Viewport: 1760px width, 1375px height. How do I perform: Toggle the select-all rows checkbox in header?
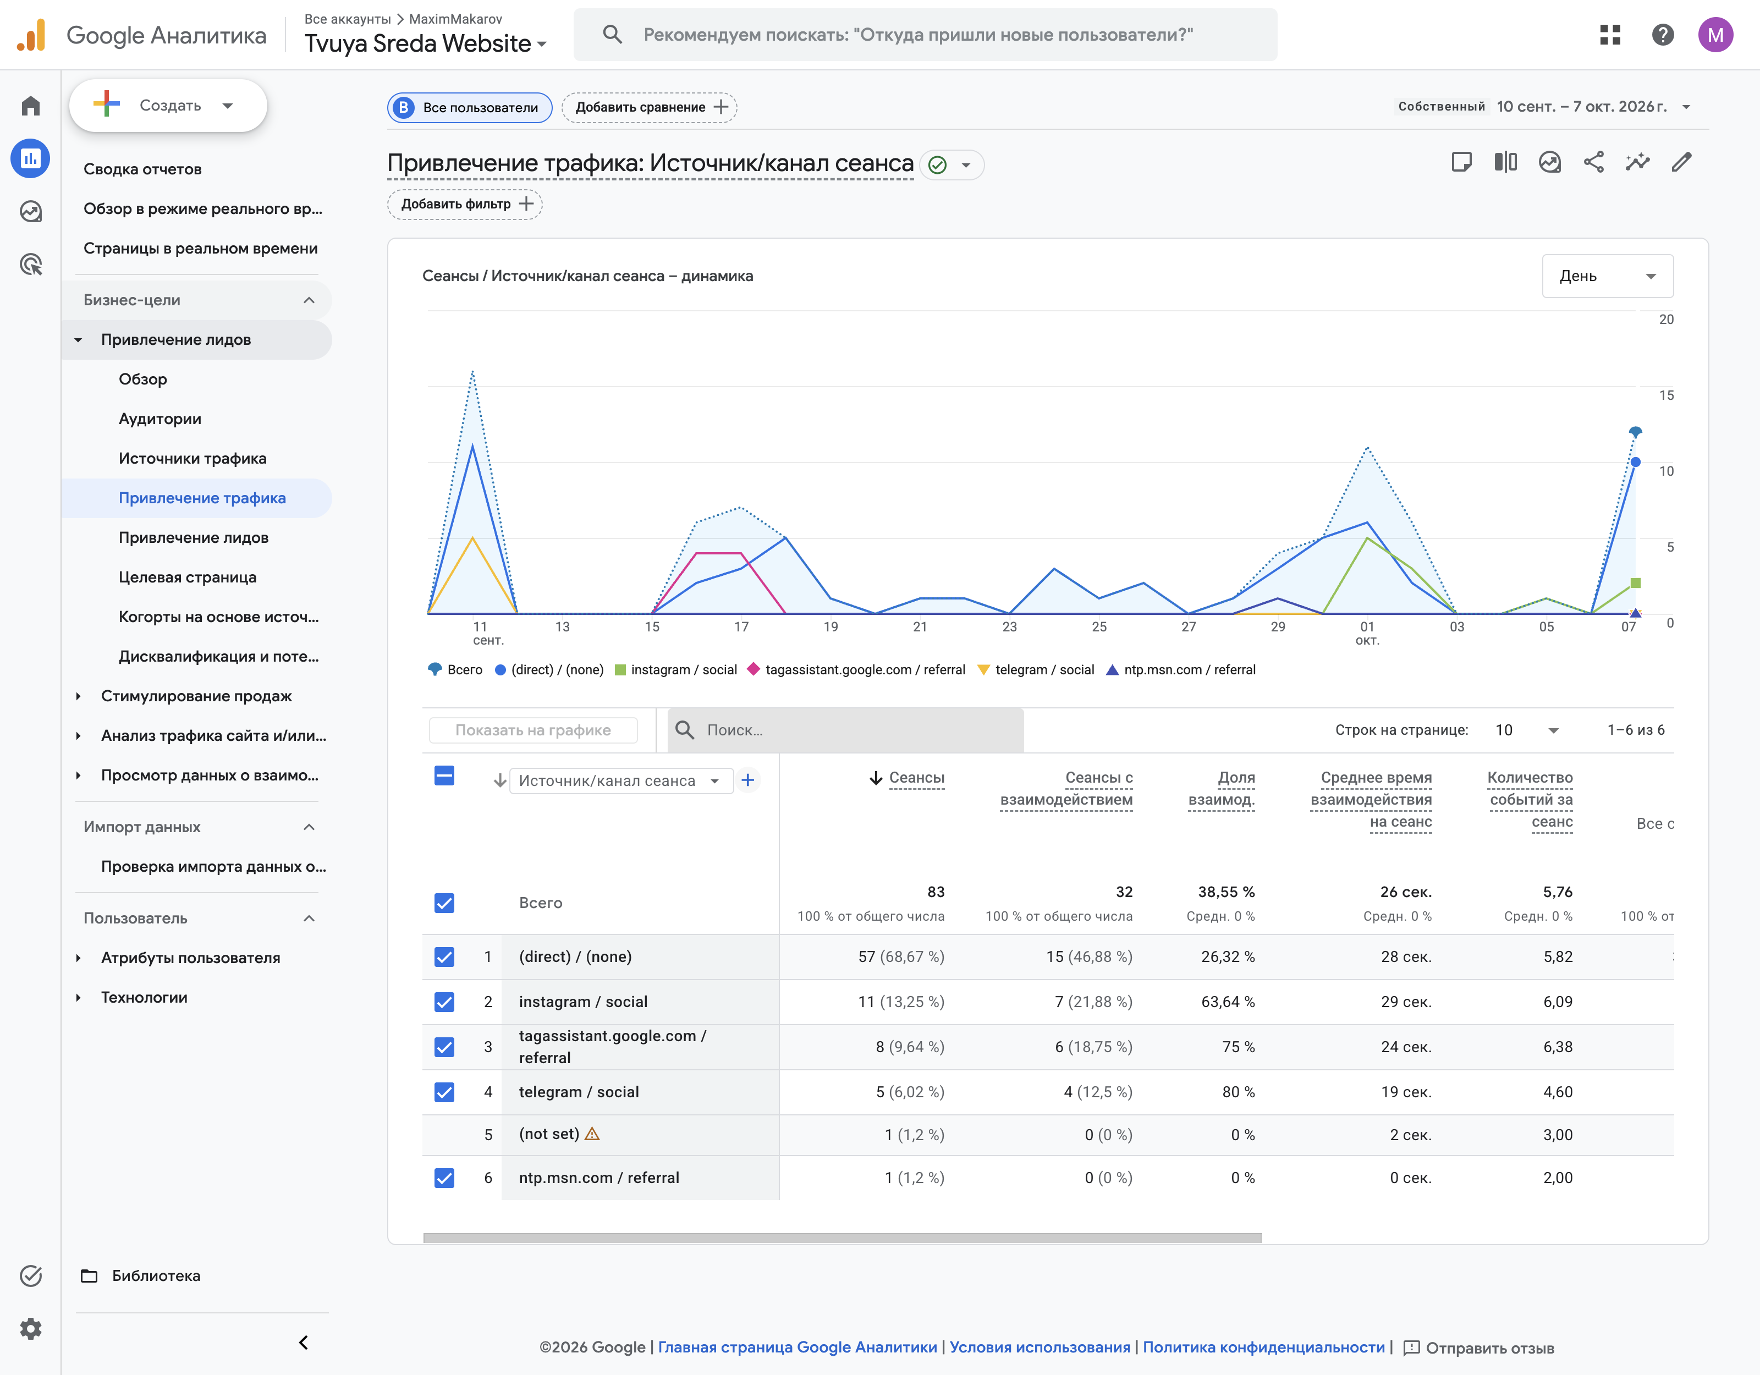pyautogui.click(x=444, y=776)
